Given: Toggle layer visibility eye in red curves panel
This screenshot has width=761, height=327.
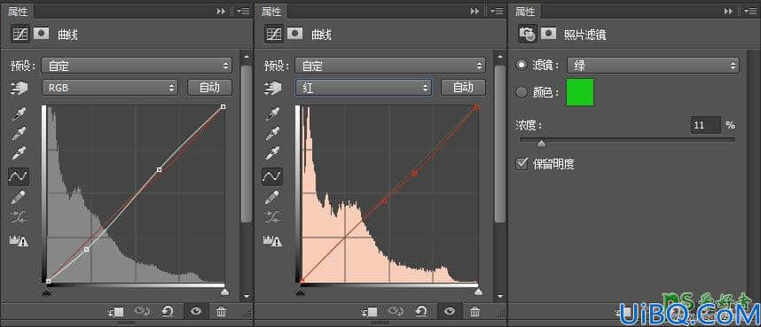Looking at the screenshot, I should click(x=450, y=311).
